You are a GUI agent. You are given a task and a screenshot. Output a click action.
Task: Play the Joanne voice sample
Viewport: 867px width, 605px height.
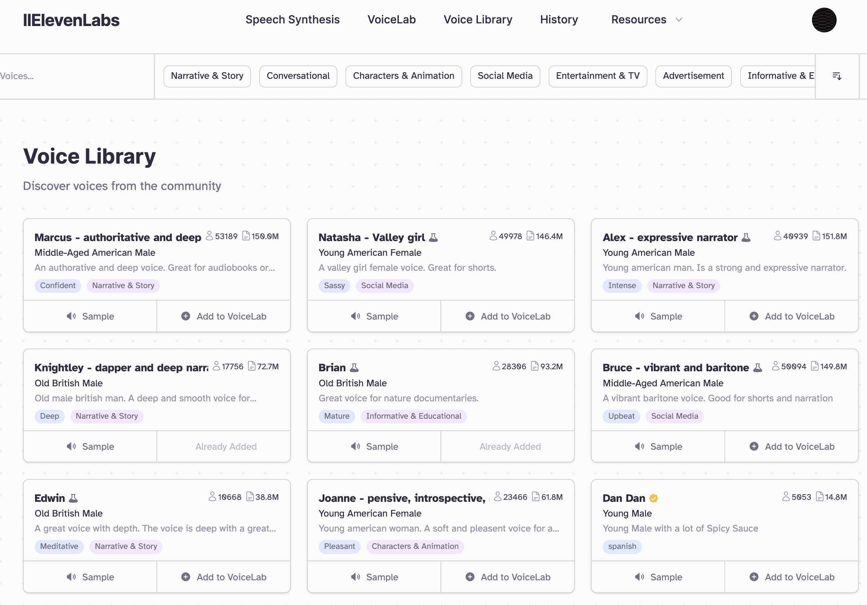pyautogui.click(x=374, y=577)
